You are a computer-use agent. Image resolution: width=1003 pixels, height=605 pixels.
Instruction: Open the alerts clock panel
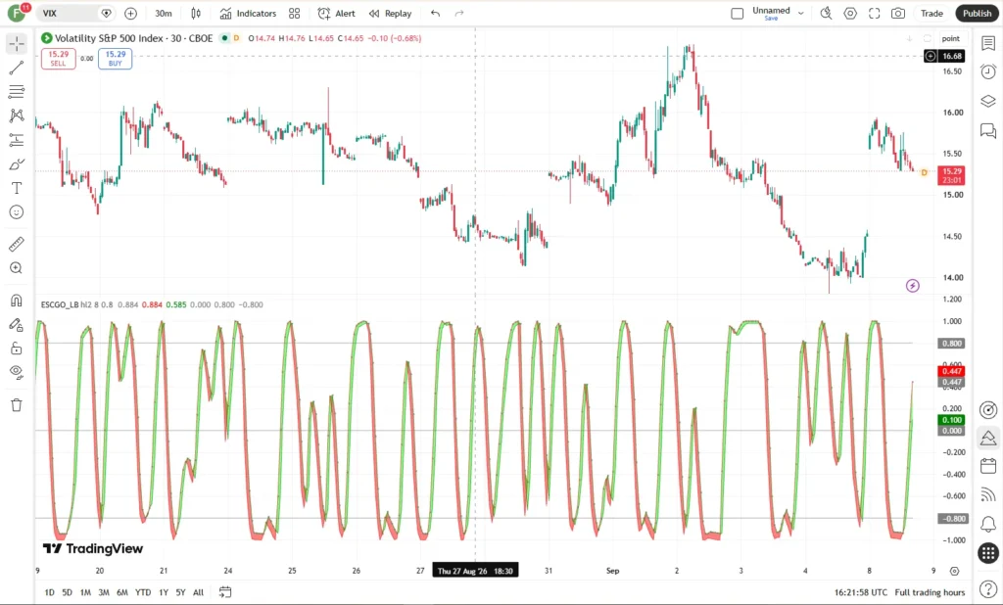pos(988,71)
